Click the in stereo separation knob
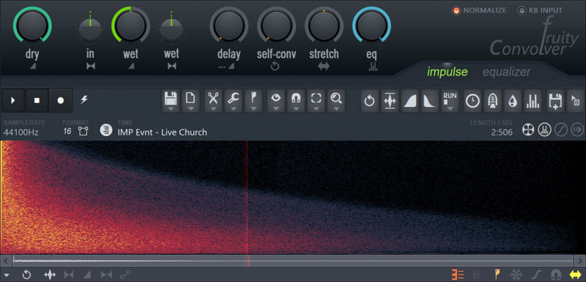This screenshot has width=586, height=282. click(90, 30)
